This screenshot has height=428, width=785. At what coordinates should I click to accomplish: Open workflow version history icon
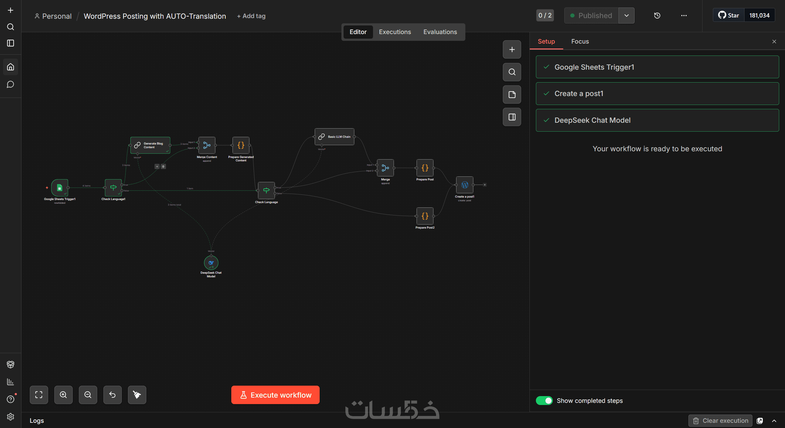657,16
